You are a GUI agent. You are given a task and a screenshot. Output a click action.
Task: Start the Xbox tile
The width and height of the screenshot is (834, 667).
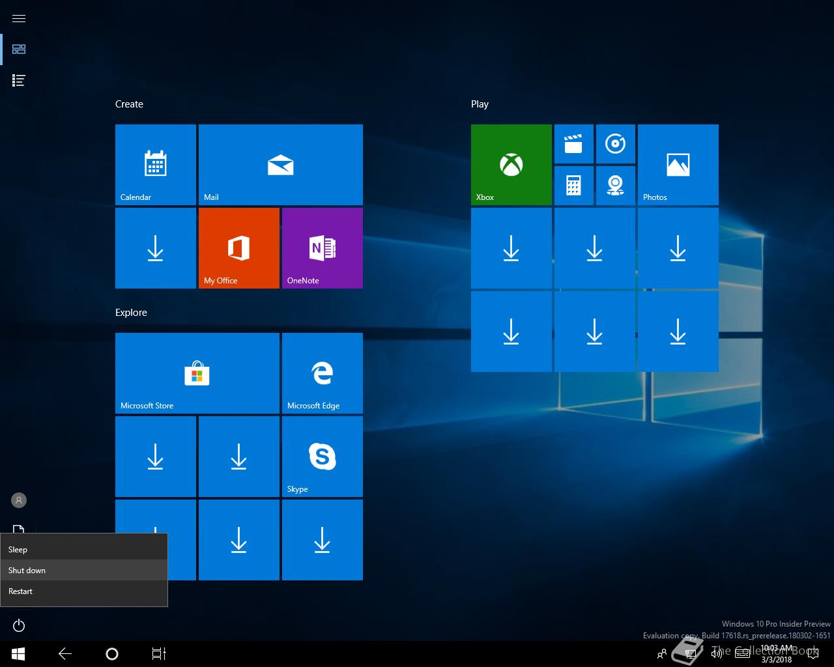pos(511,165)
